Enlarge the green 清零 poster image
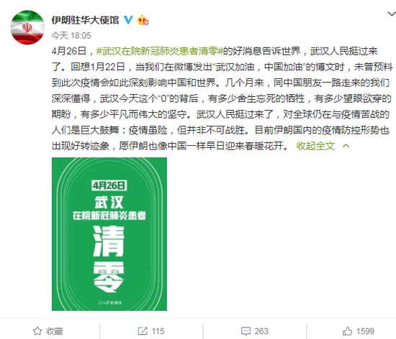 [109, 234]
